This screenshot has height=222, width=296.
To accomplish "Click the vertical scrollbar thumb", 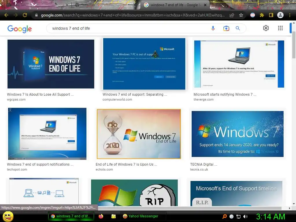I will coord(294,45).
